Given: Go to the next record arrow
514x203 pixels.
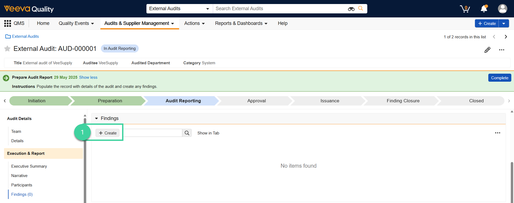Looking at the screenshot, I should point(506,37).
